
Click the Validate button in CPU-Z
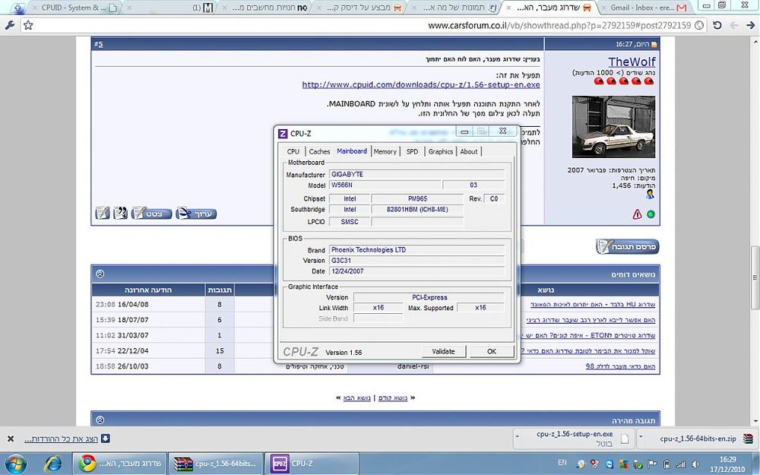(443, 351)
